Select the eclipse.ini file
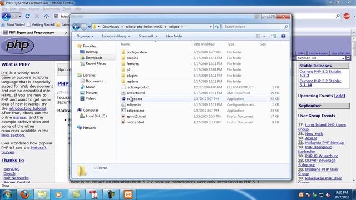The image size is (356, 200). tap(134, 105)
